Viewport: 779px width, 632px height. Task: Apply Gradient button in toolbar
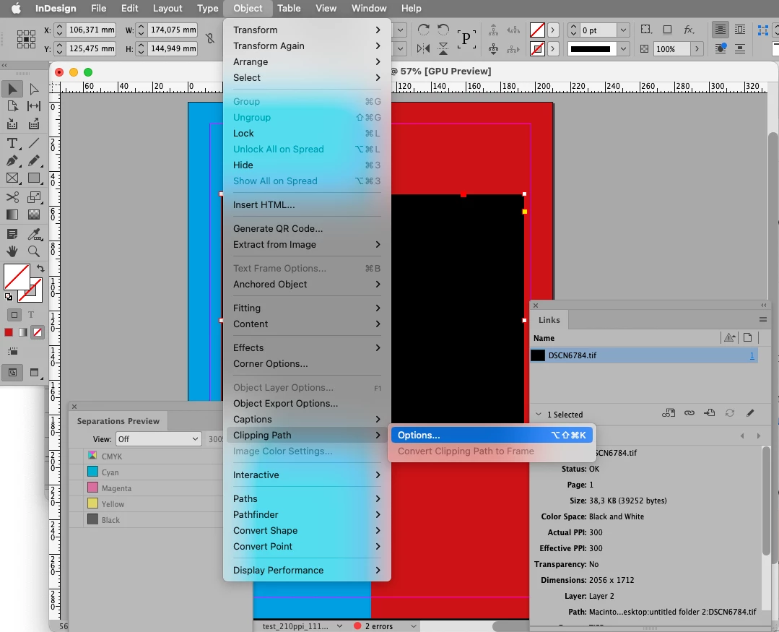(23, 332)
